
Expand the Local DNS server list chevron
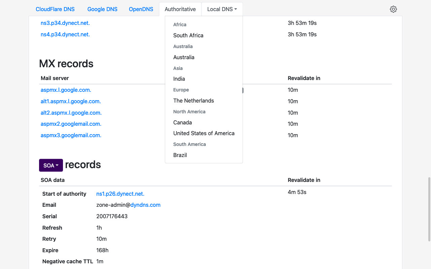click(235, 9)
